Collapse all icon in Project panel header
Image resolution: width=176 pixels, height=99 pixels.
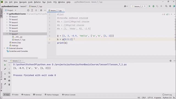tap(36, 10)
